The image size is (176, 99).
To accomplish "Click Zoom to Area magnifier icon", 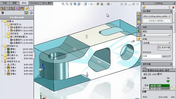I will [67, 4].
